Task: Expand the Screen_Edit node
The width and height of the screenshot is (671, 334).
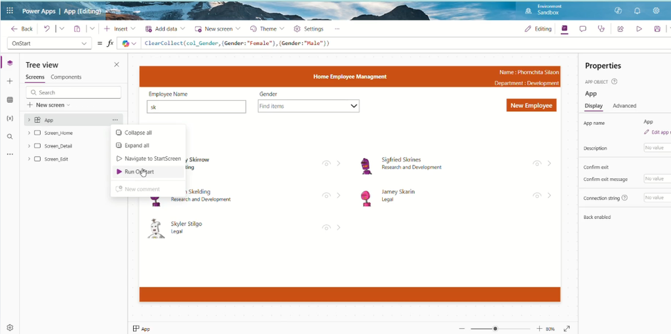Action: click(29, 159)
